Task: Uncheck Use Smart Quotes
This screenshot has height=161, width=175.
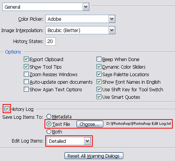Action: [x=99, y=97]
